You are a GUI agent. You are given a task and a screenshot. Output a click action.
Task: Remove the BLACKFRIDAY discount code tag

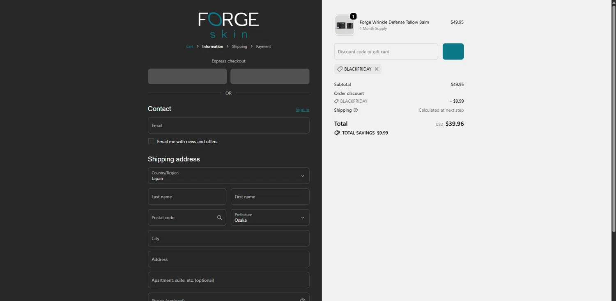pos(376,69)
